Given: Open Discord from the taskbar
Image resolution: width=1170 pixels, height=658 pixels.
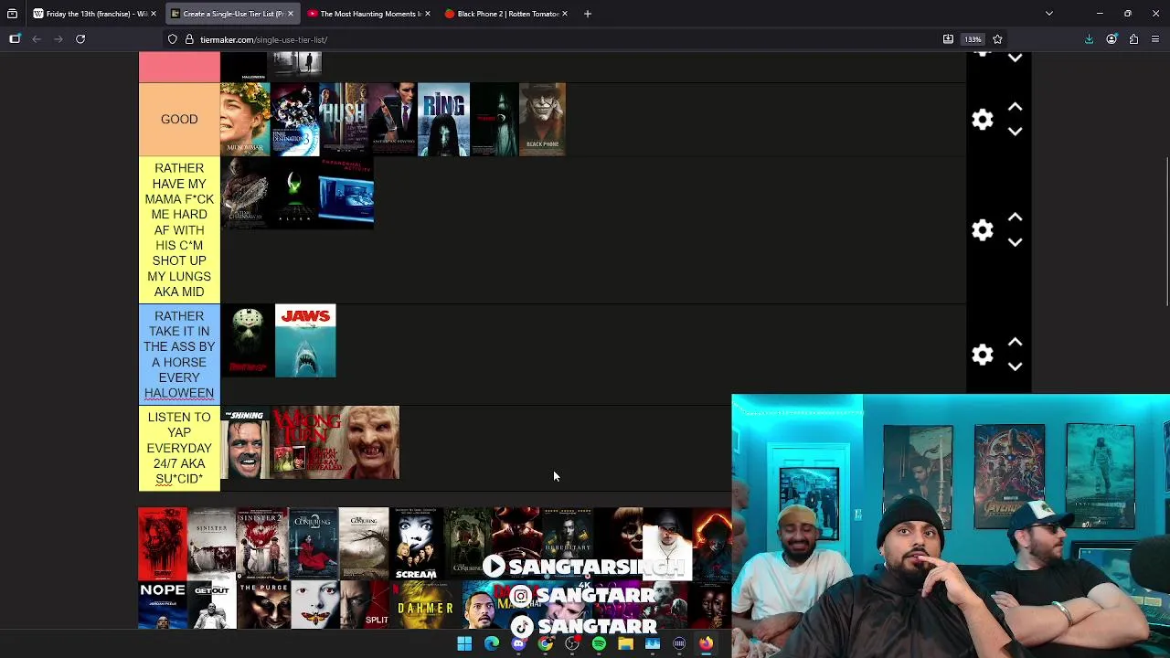Looking at the screenshot, I should [x=518, y=644].
